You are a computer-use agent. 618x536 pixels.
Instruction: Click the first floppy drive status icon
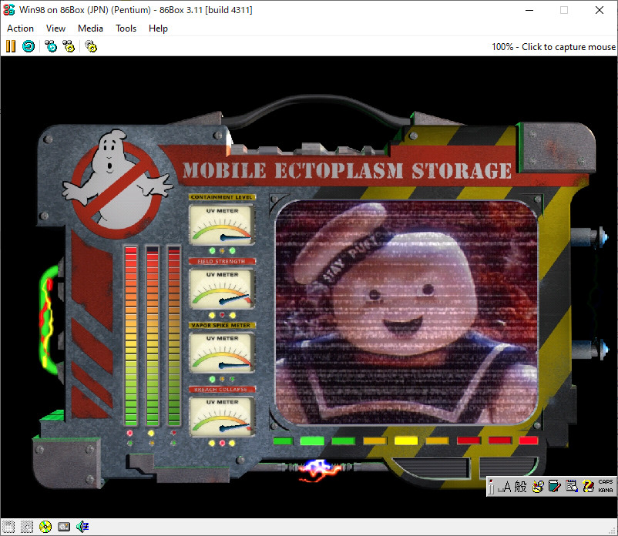coord(8,527)
